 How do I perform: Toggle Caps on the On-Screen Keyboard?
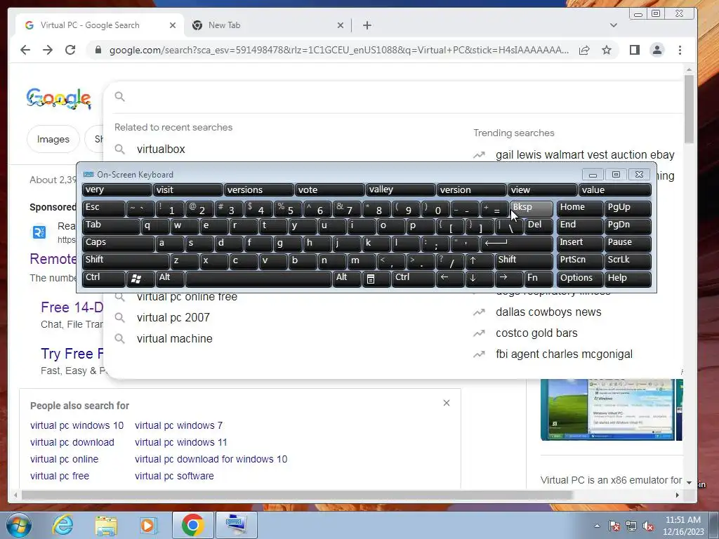118,244
